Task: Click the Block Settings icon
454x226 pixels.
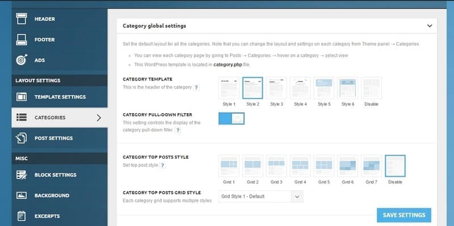Action: [x=22, y=175]
